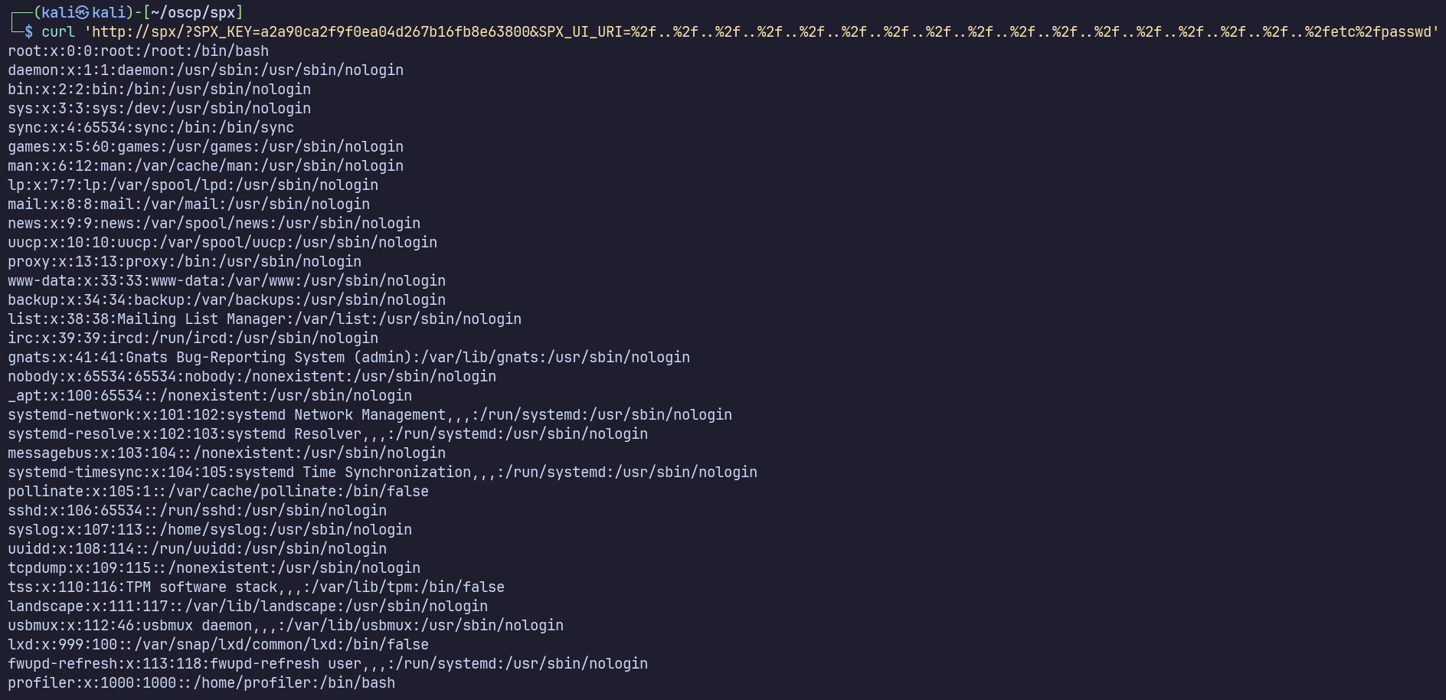Click the sync account line
Viewport: 1446px width, 700px height.
[151, 128]
